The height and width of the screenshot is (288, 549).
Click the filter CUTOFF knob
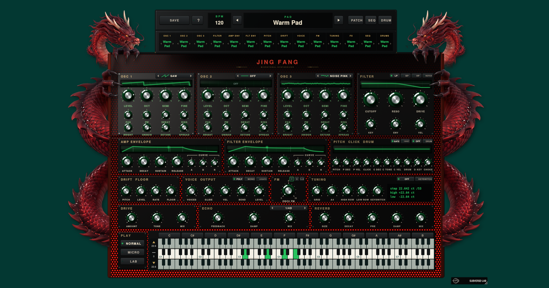pyautogui.click(x=371, y=99)
